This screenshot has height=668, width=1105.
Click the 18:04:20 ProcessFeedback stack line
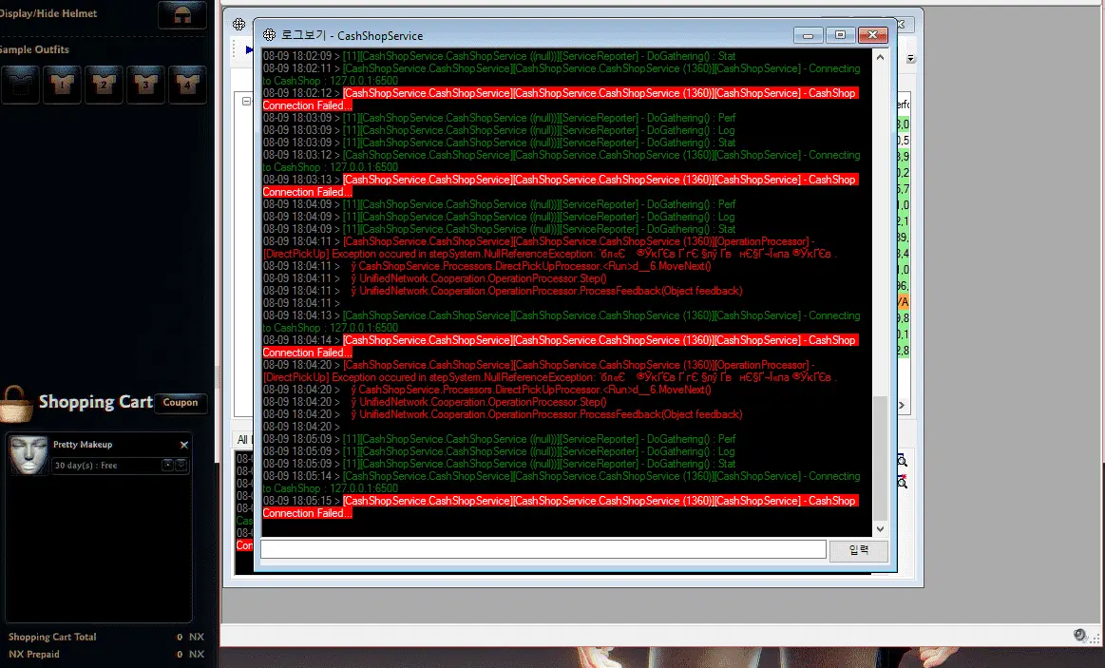click(x=503, y=414)
